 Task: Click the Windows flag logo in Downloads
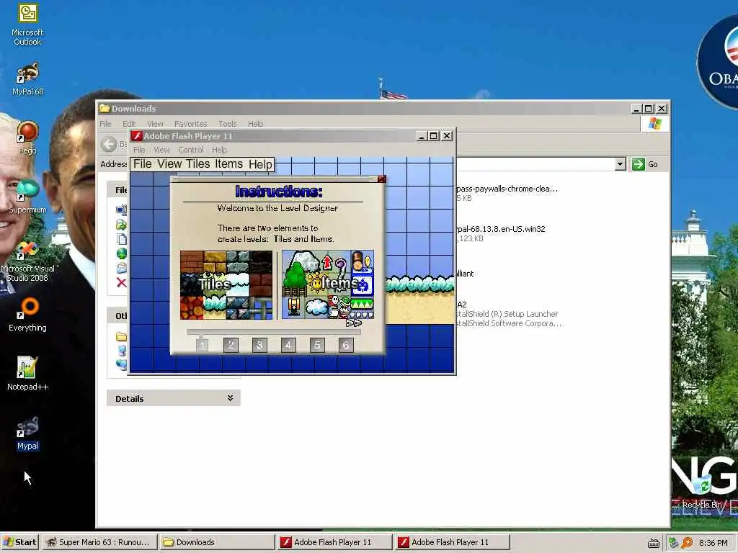[654, 124]
